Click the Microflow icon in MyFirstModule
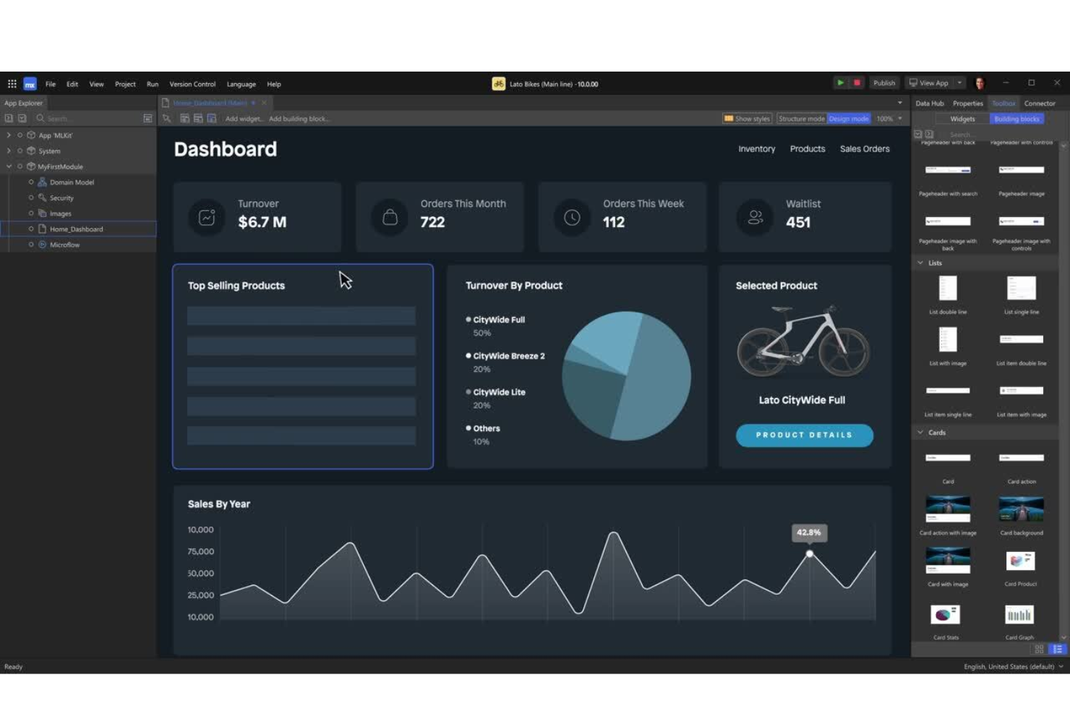 41,245
